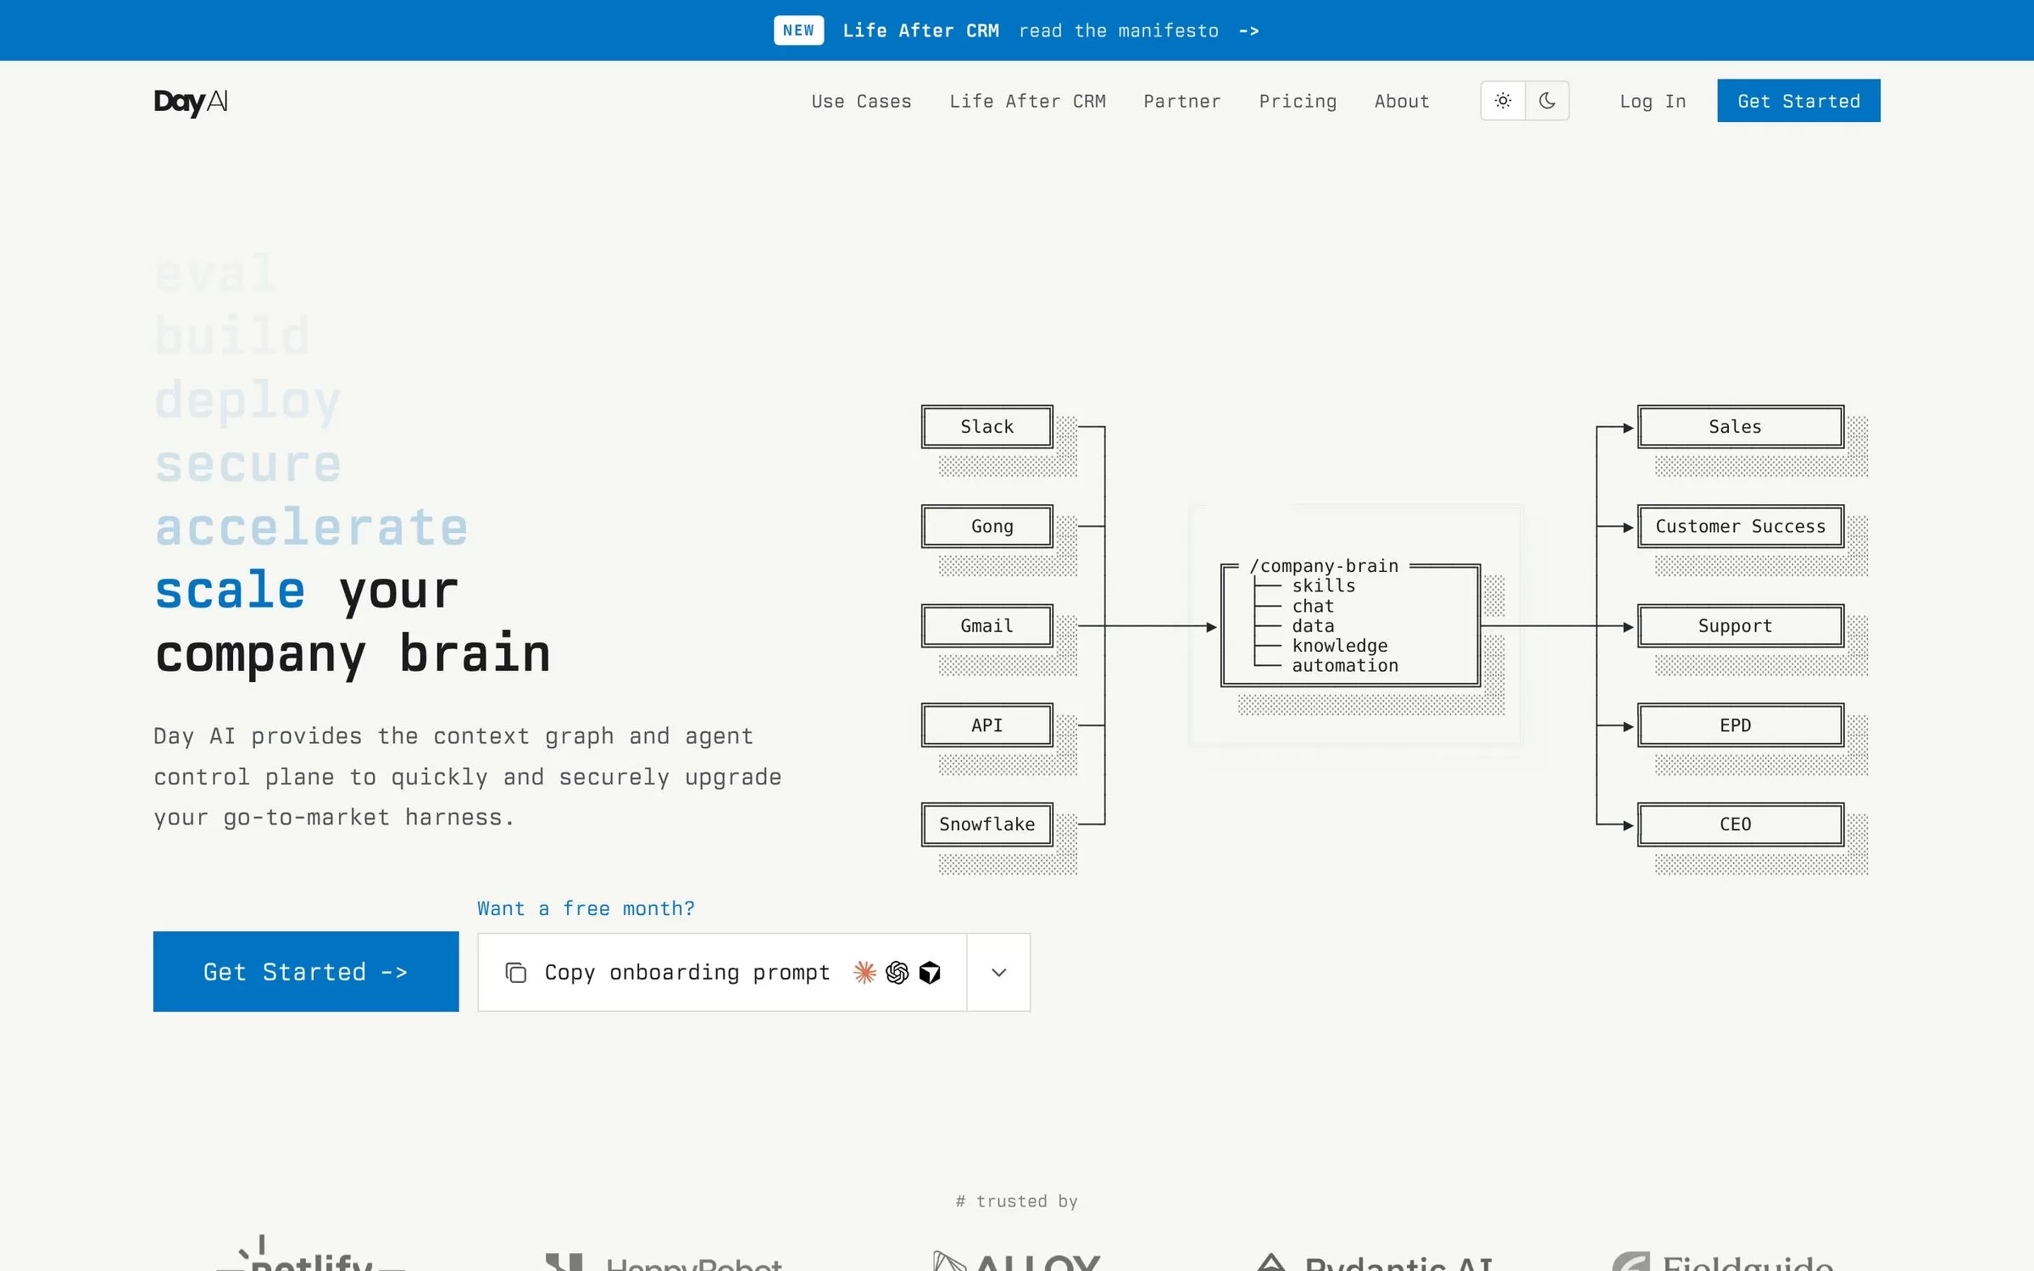The width and height of the screenshot is (2034, 1271).
Task: Click the 'automation' tree entry
Action: point(1345,666)
